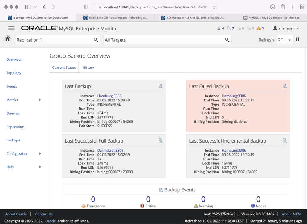Open Darmstadt:3306 instance link
This screenshot has width=307, height=224.
coord(110,151)
